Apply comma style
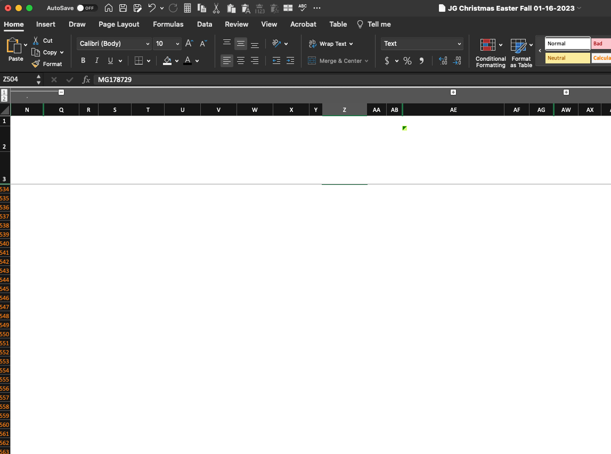 tap(421, 60)
